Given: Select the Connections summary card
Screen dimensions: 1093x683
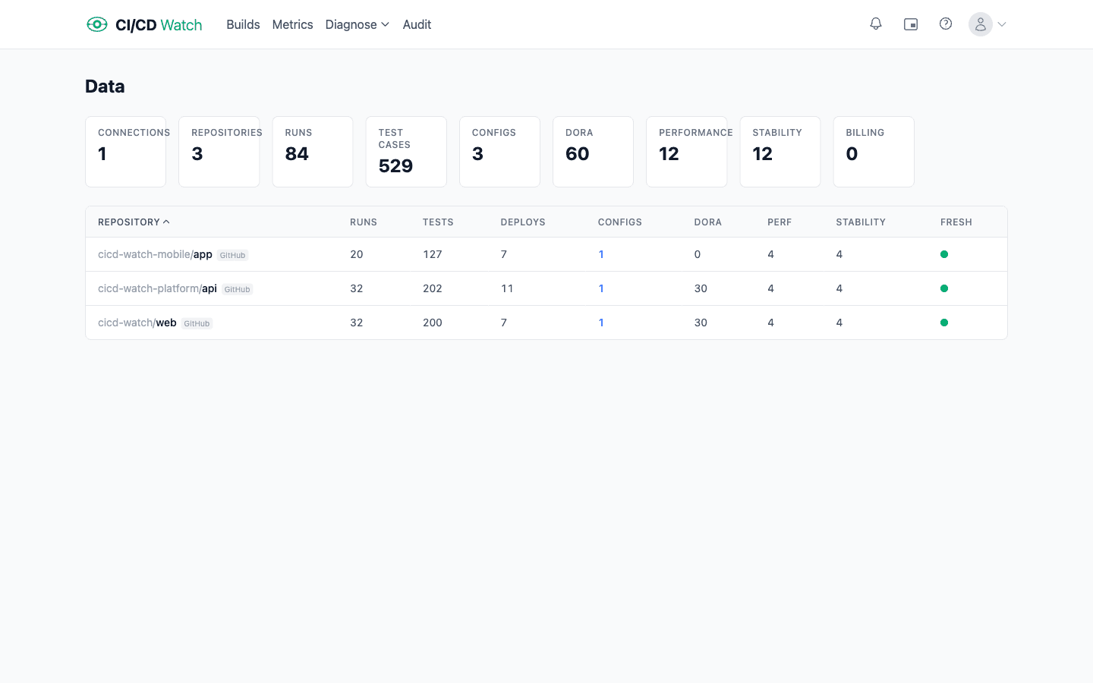Looking at the screenshot, I should coord(125,152).
